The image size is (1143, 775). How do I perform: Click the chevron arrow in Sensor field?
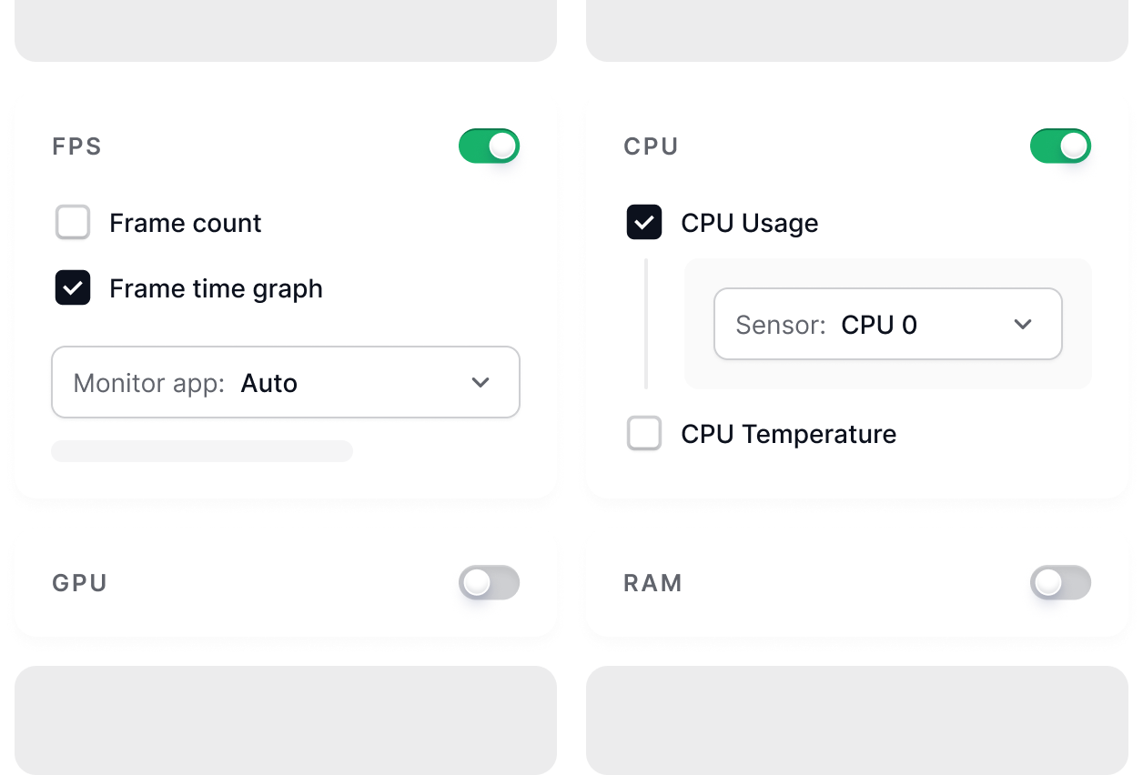(1023, 324)
